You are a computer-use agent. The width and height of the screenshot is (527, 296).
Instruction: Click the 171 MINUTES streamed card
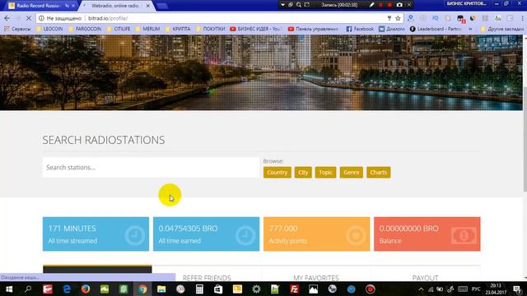tap(96, 234)
